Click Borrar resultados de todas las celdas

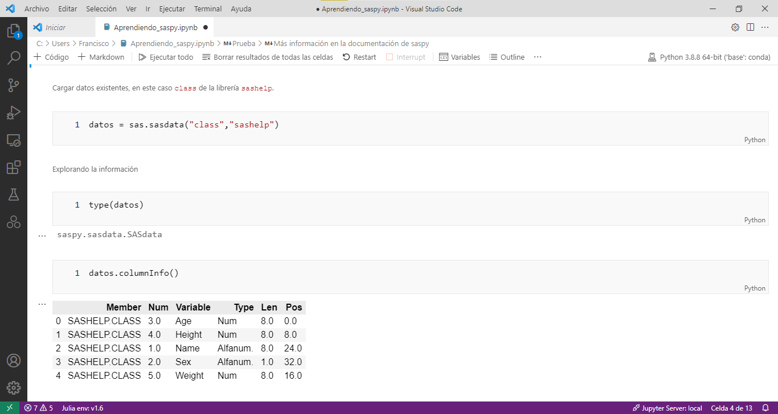pyautogui.click(x=268, y=57)
